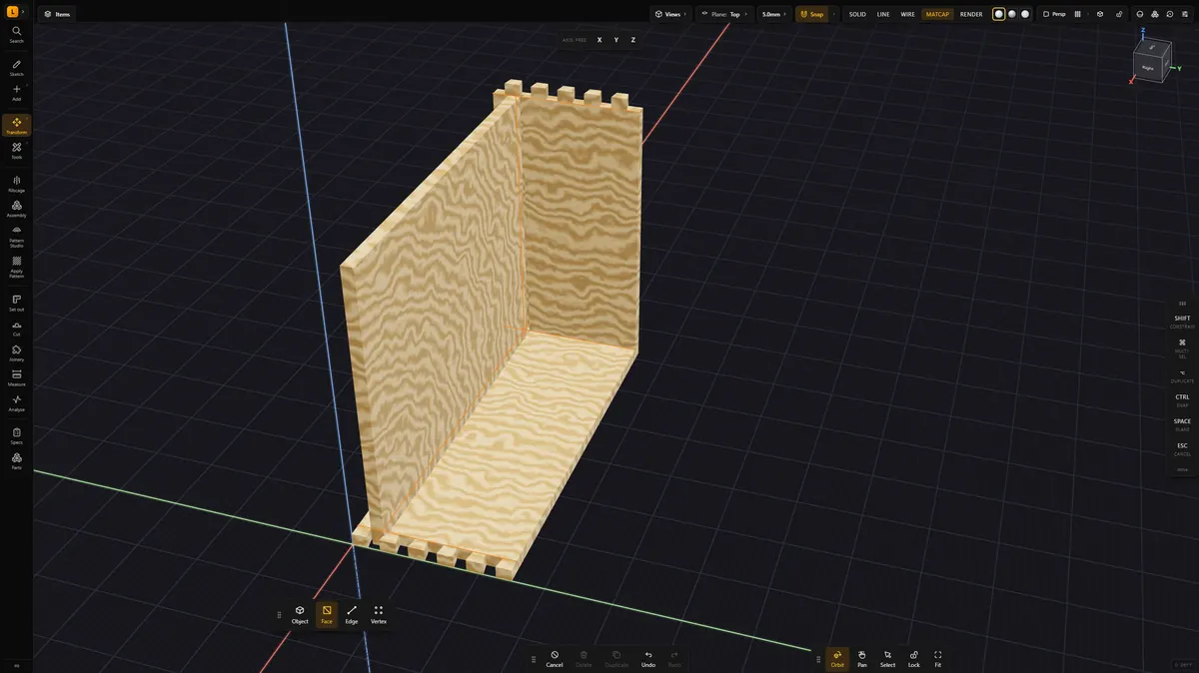The width and height of the screenshot is (1199, 673).
Task: Open Pattern Studio from sidebar
Action: click(x=16, y=236)
